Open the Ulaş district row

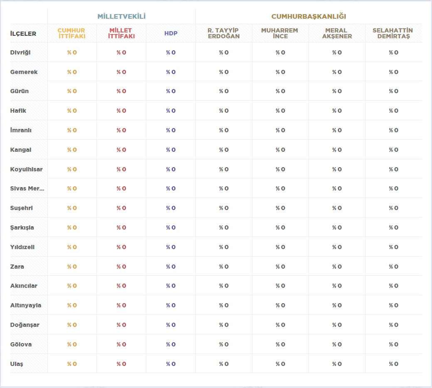(x=17, y=364)
